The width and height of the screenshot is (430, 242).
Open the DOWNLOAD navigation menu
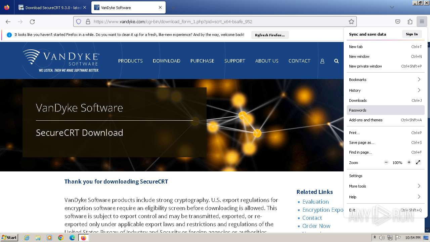click(167, 61)
